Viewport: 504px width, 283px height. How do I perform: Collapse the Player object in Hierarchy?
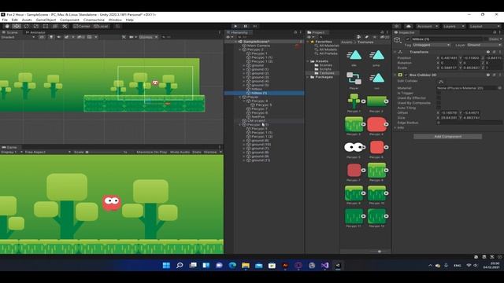pyautogui.click(x=239, y=97)
